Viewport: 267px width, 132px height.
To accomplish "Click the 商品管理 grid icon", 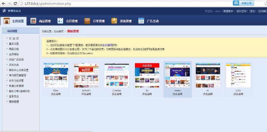I will tap(33, 21).
